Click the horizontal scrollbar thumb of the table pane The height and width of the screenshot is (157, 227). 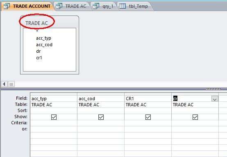[11, 84]
